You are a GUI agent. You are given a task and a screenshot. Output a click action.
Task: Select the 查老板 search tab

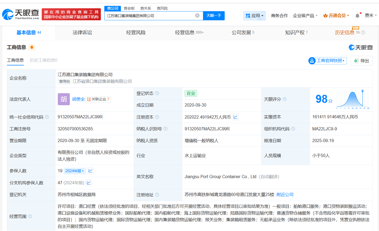point(129,8)
